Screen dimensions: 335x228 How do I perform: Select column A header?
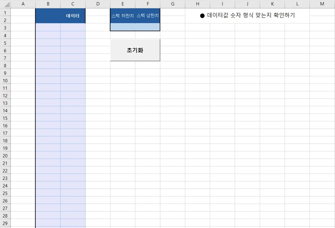click(23, 4)
